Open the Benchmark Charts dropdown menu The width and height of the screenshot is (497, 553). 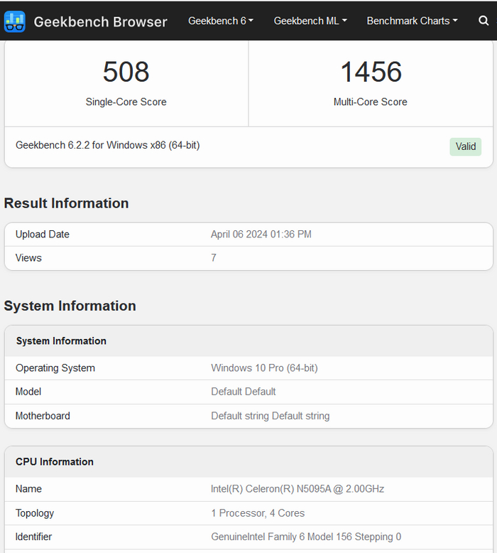click(412, 21)
